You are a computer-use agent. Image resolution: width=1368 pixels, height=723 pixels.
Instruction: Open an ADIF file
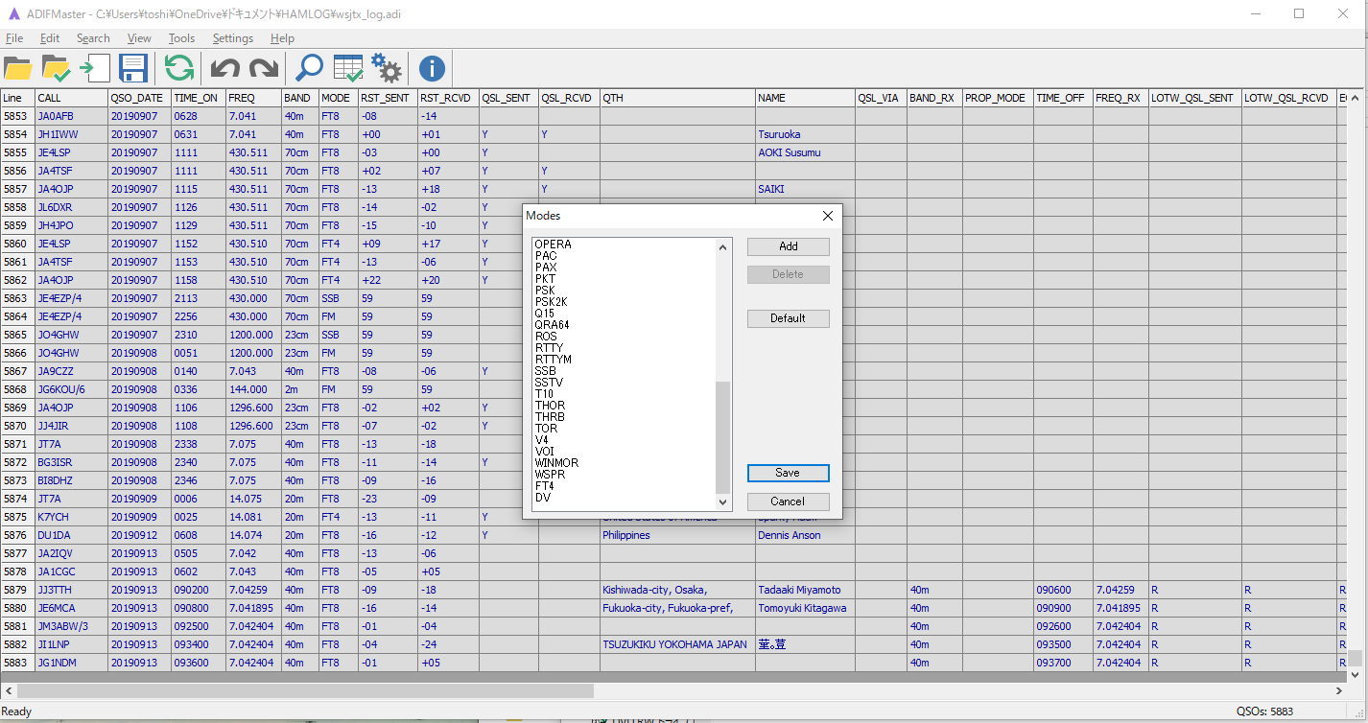[18, 68]
